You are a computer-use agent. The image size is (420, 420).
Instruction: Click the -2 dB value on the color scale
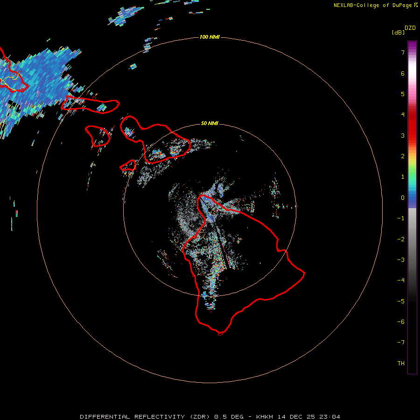point(401,239)
